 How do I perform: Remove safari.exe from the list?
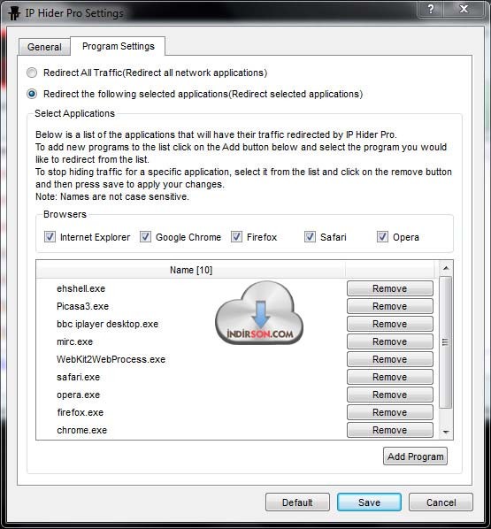point(390,377)
